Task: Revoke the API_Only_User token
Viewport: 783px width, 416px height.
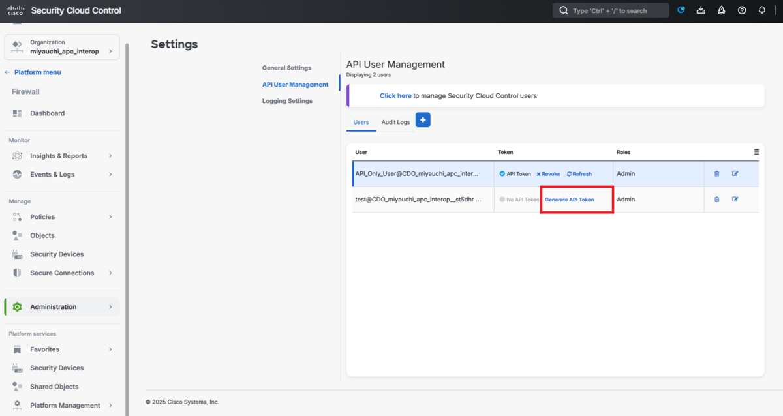Action: pos(548,174)
